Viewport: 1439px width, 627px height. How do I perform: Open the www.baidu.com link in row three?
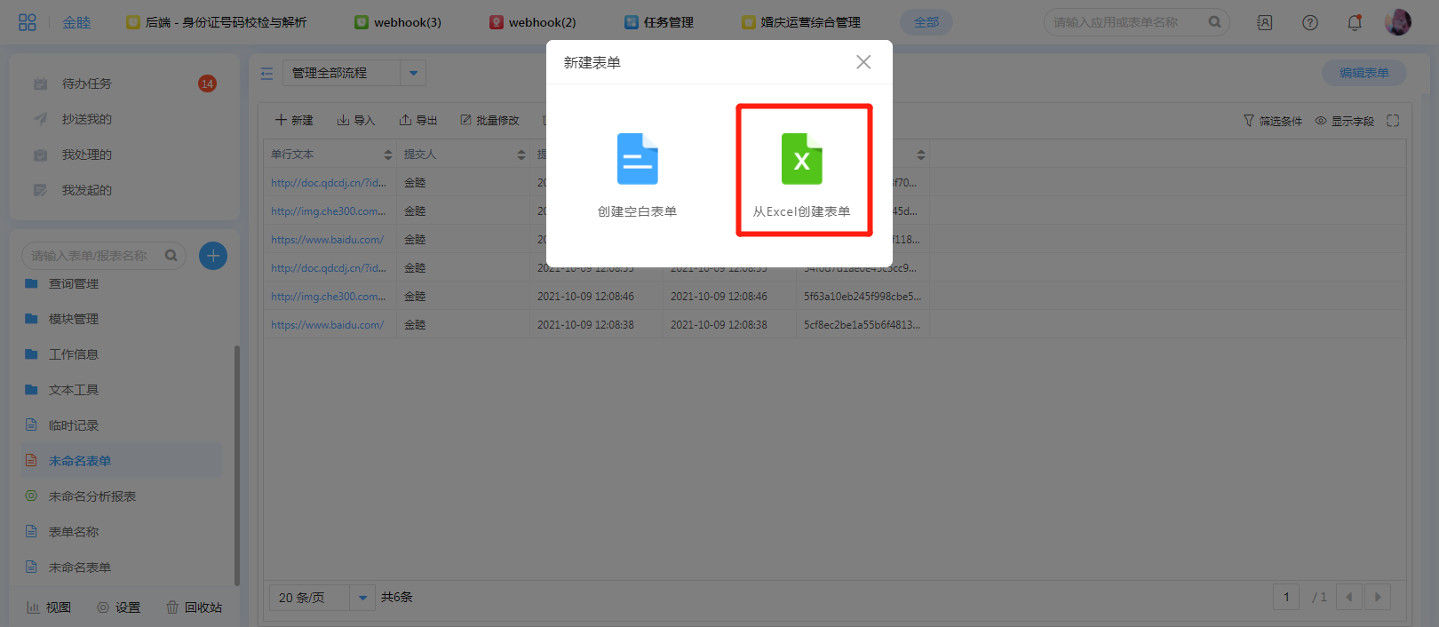click(328, 240)
